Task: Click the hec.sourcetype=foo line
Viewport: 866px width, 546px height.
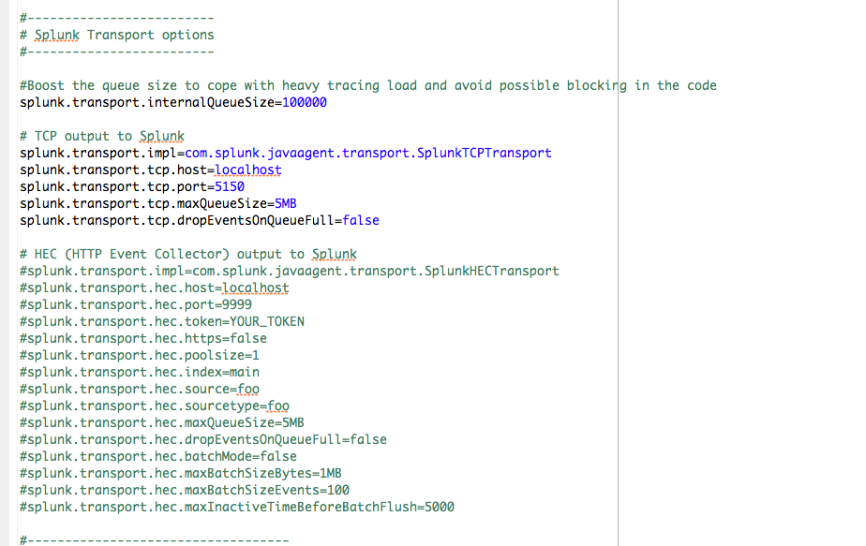Action: pos(154,406)
